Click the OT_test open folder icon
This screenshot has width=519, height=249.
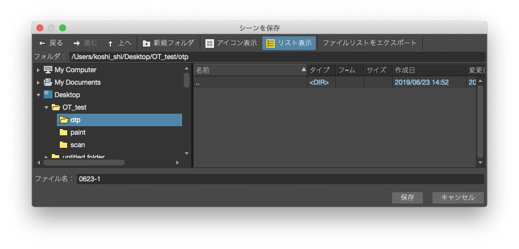pos(56,107)
